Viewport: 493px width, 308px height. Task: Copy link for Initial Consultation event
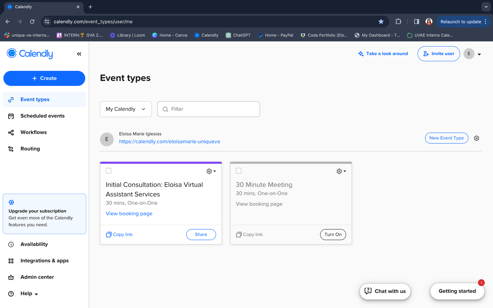pos(119,234)
